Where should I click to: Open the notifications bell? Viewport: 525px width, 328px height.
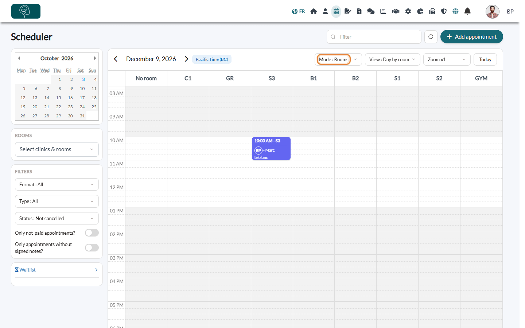click(x=467, y=11)
